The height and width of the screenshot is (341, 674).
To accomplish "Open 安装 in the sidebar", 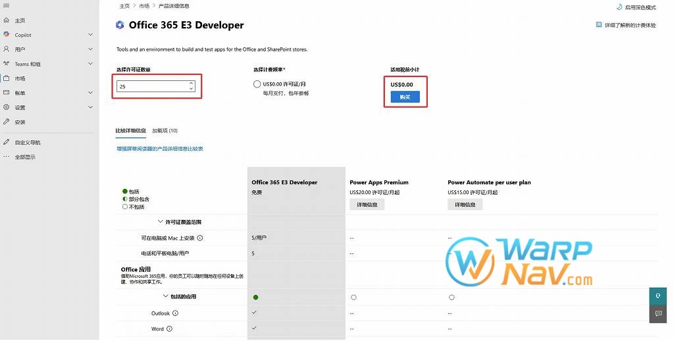I will (20, 122).
